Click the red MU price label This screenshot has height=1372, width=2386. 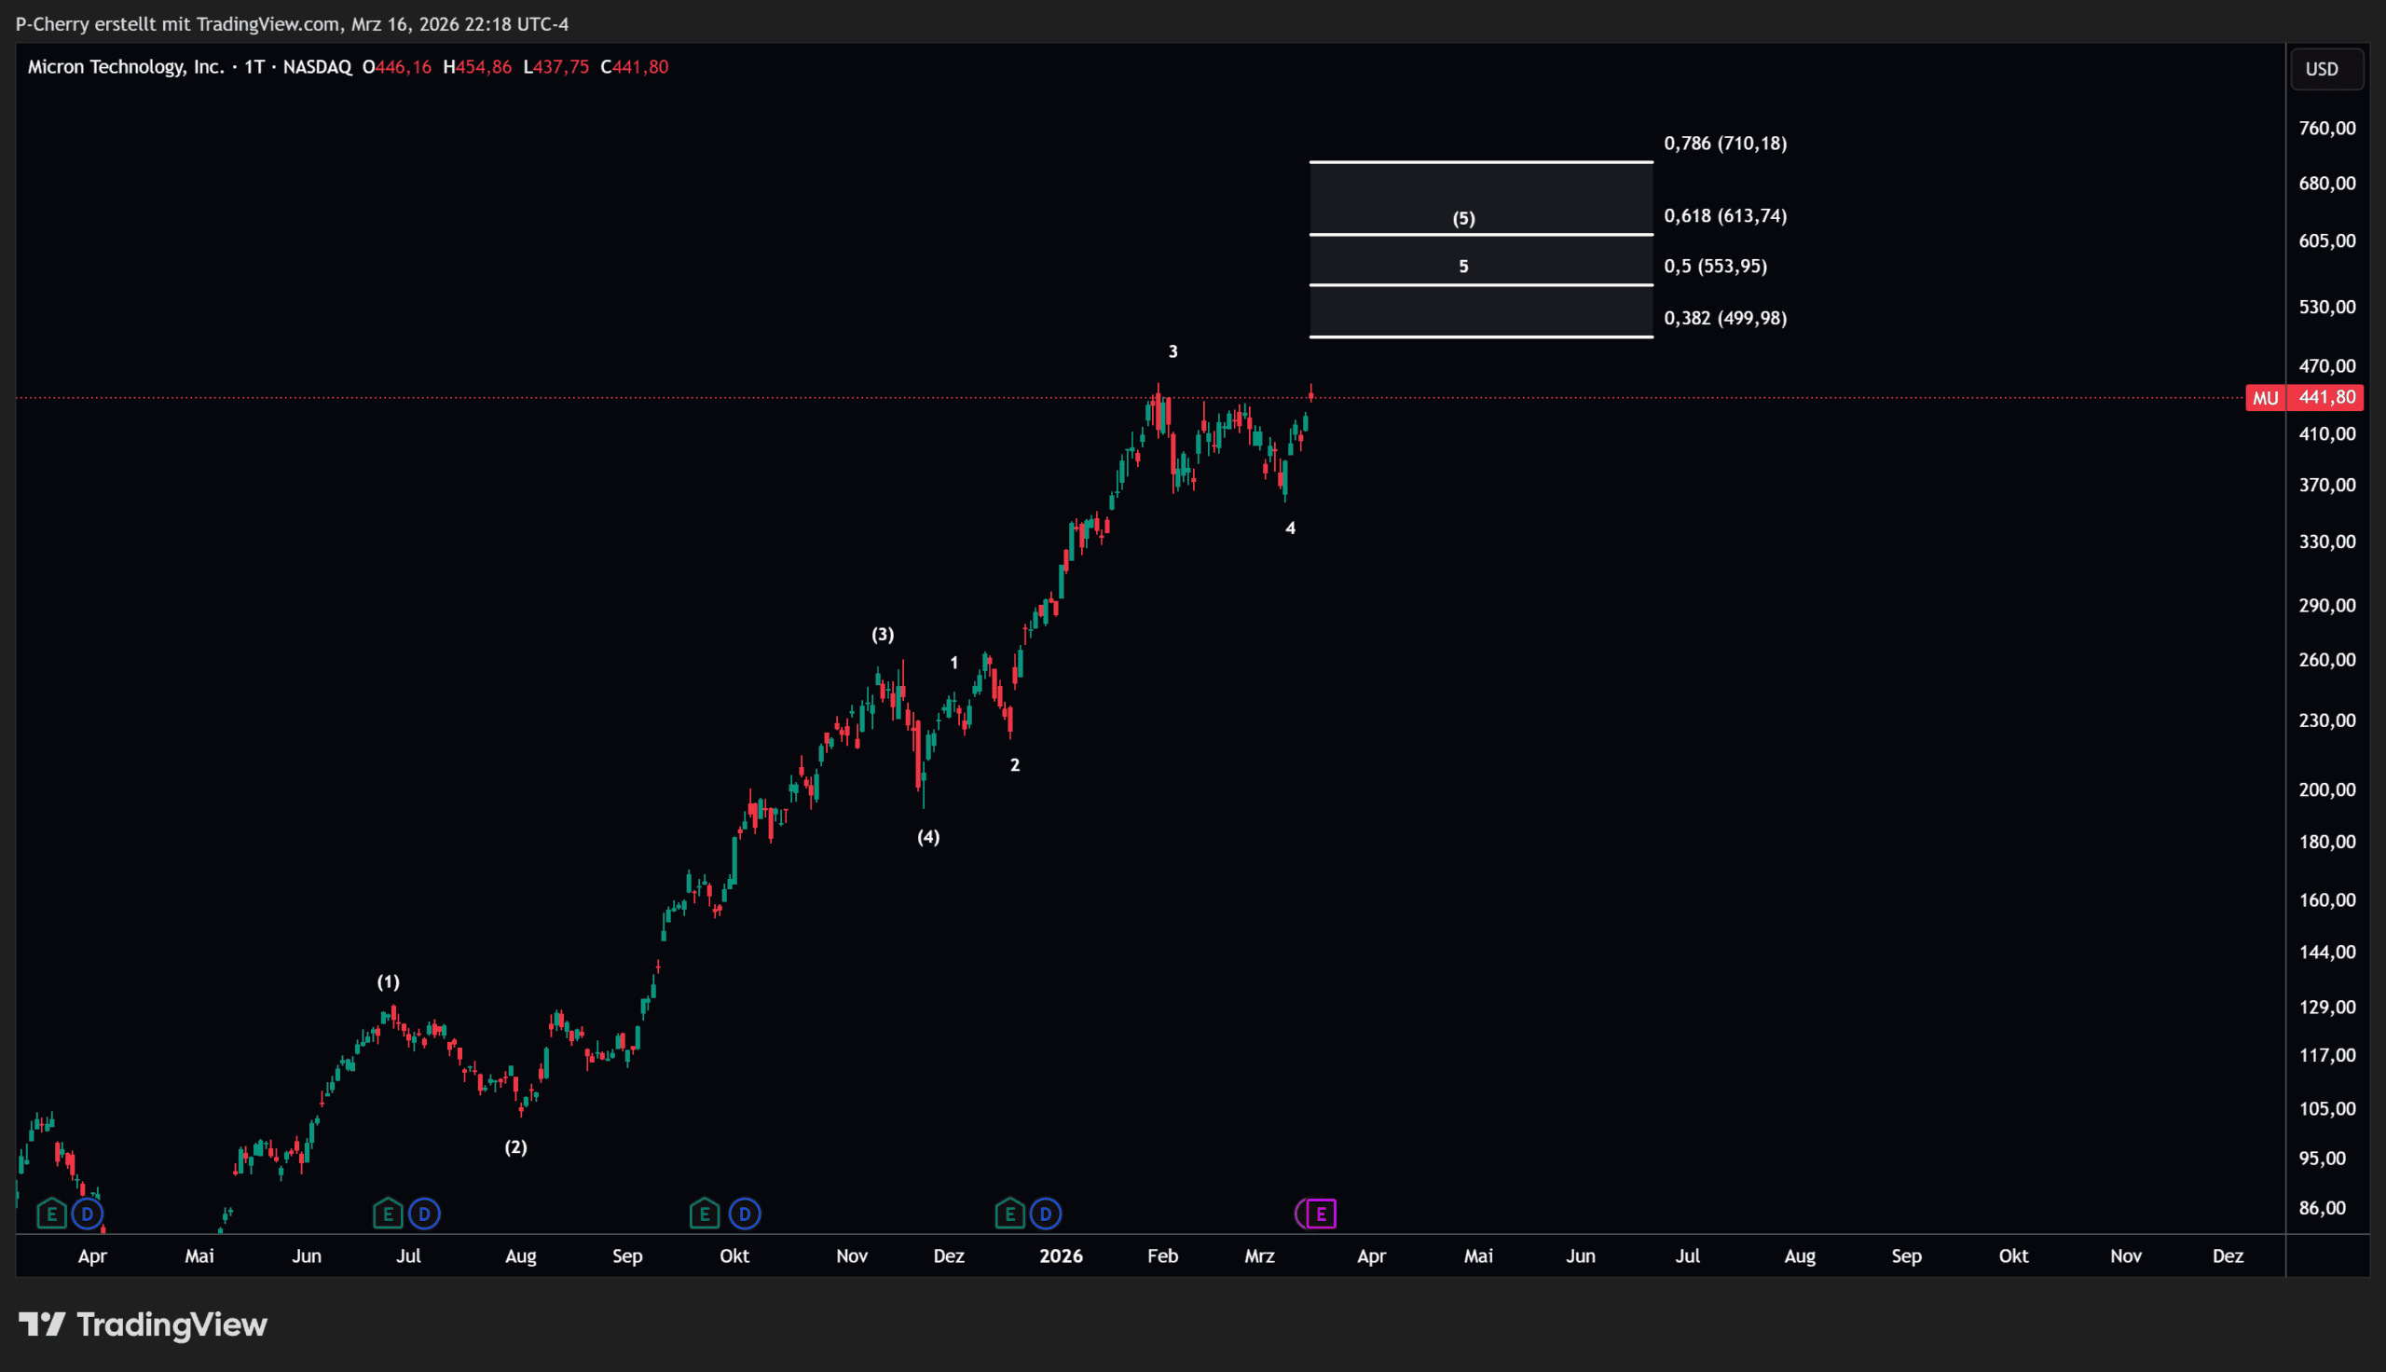[x=2265, y=398]
